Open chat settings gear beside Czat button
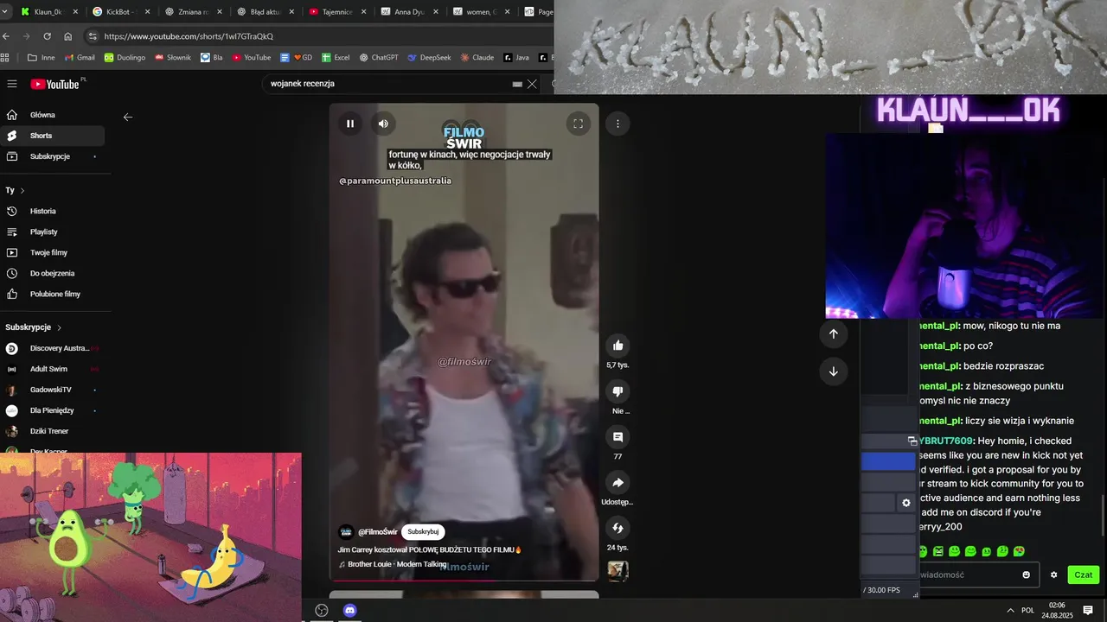The width and height of the screenshot is (1107, 622). point(1053,574)
